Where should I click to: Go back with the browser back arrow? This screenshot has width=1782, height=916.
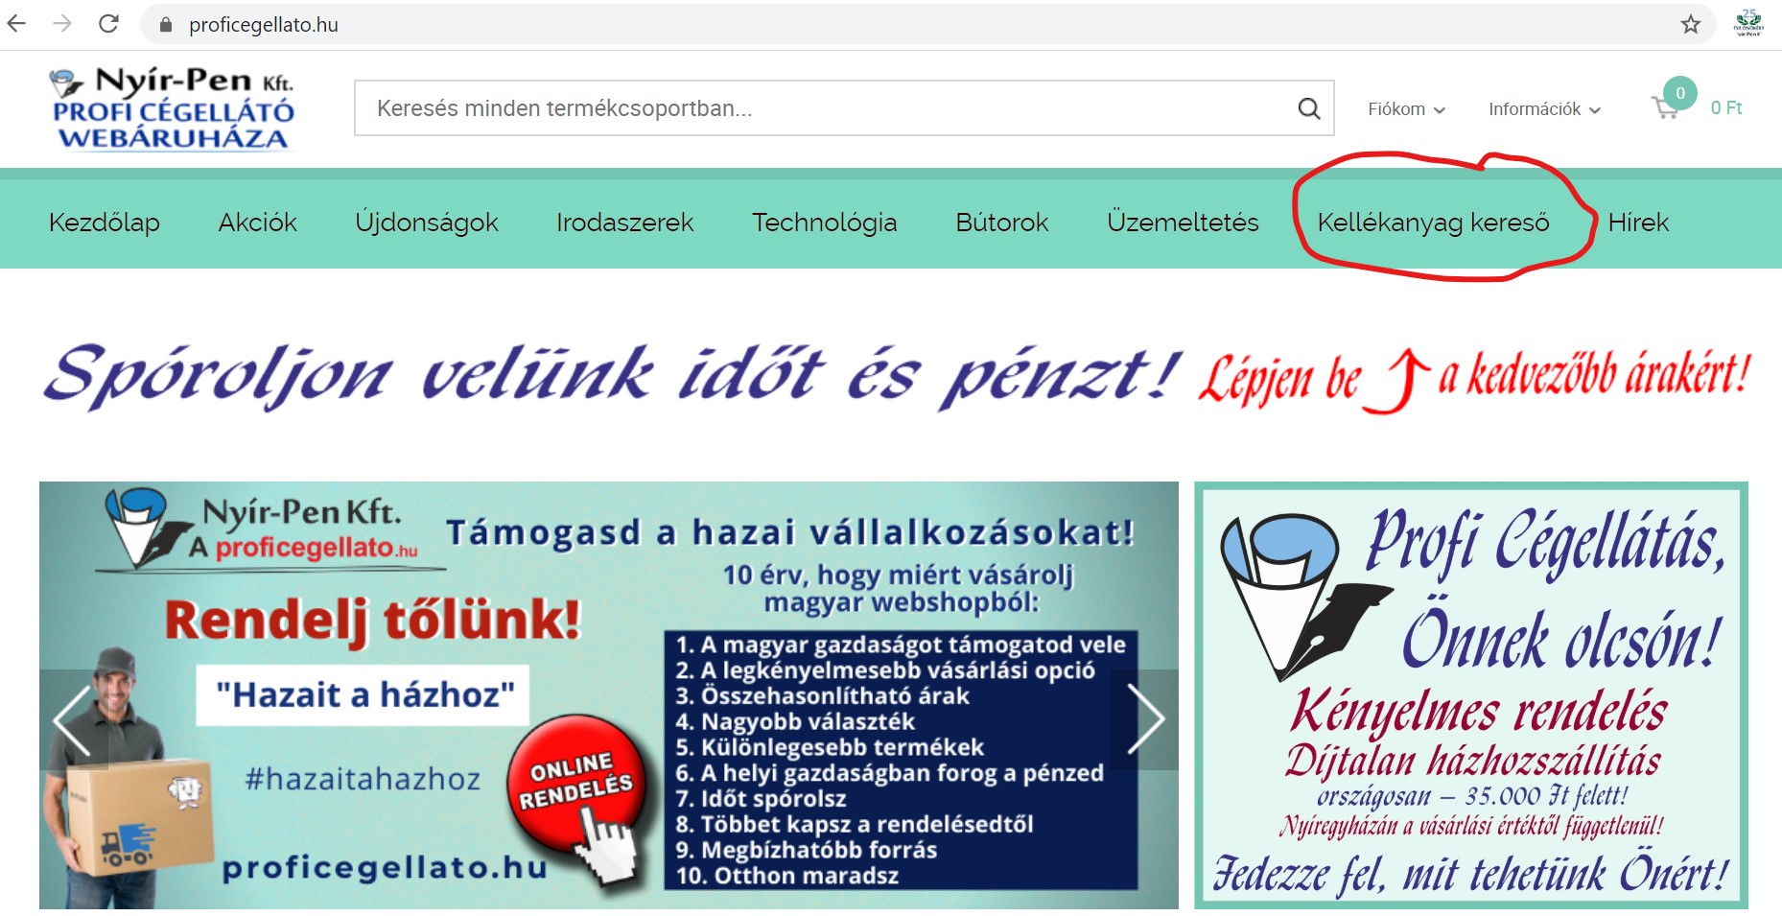coord(16,24)
